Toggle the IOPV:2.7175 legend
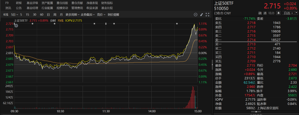 coord(74,20)
